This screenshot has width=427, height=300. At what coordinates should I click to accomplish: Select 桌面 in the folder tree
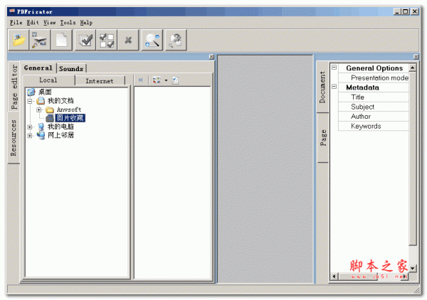(45, 92)
